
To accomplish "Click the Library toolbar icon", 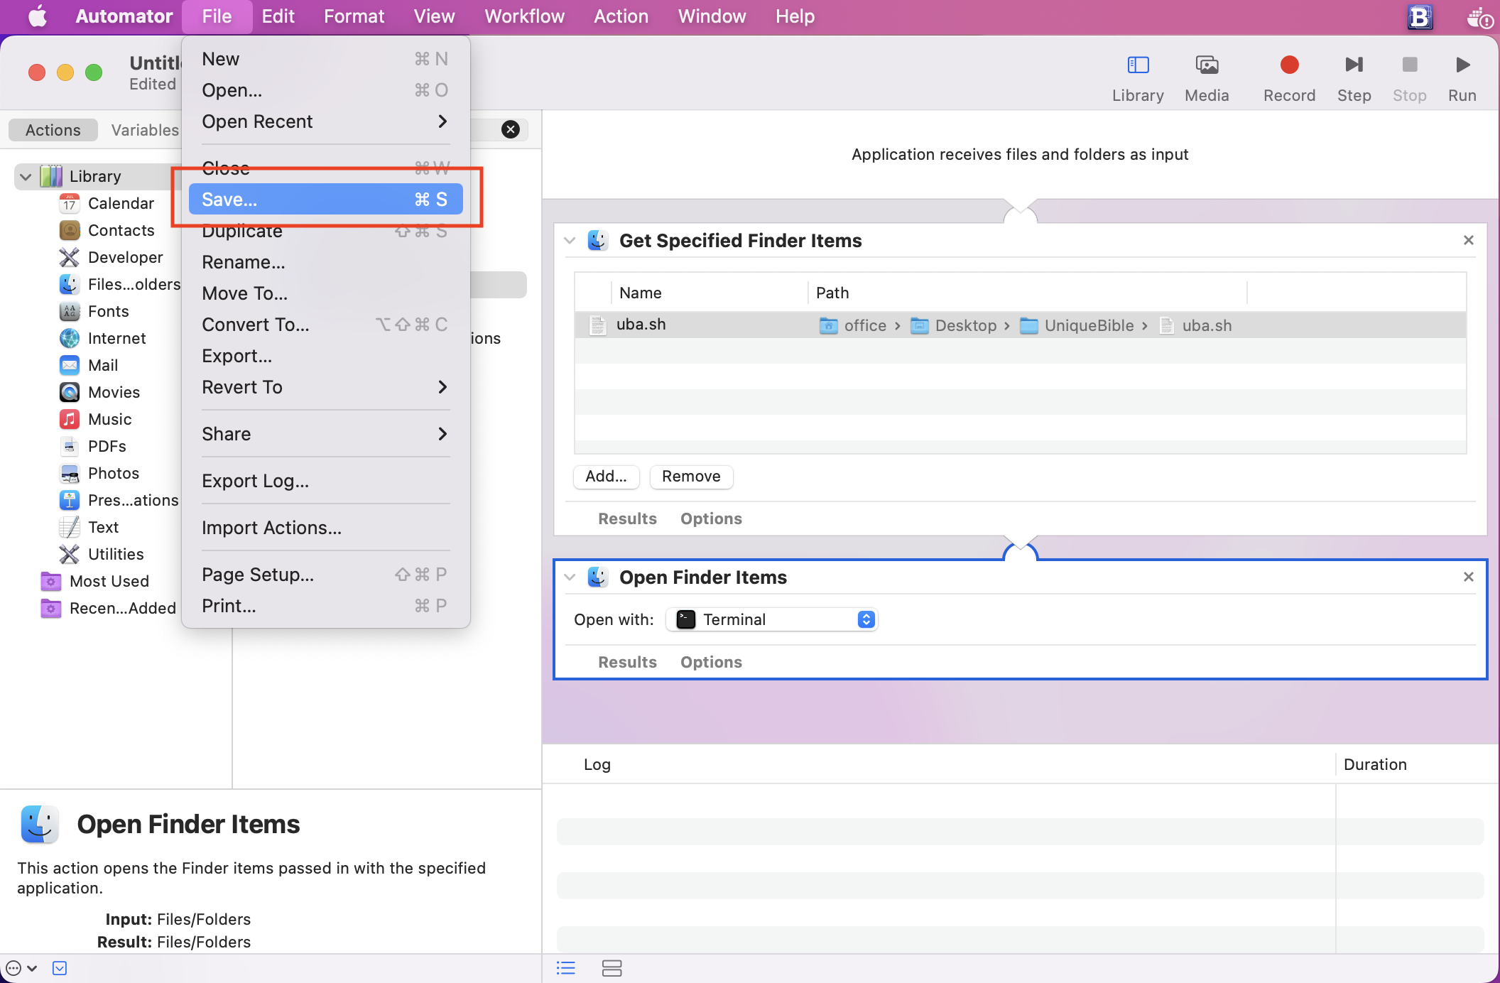I will pos(1138,65).
